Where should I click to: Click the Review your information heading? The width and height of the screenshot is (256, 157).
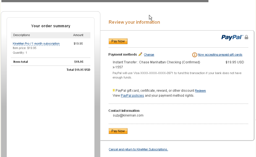(134, 22)
